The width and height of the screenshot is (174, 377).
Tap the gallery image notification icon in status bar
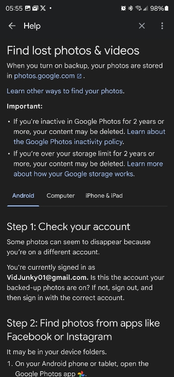click(28, 8)
